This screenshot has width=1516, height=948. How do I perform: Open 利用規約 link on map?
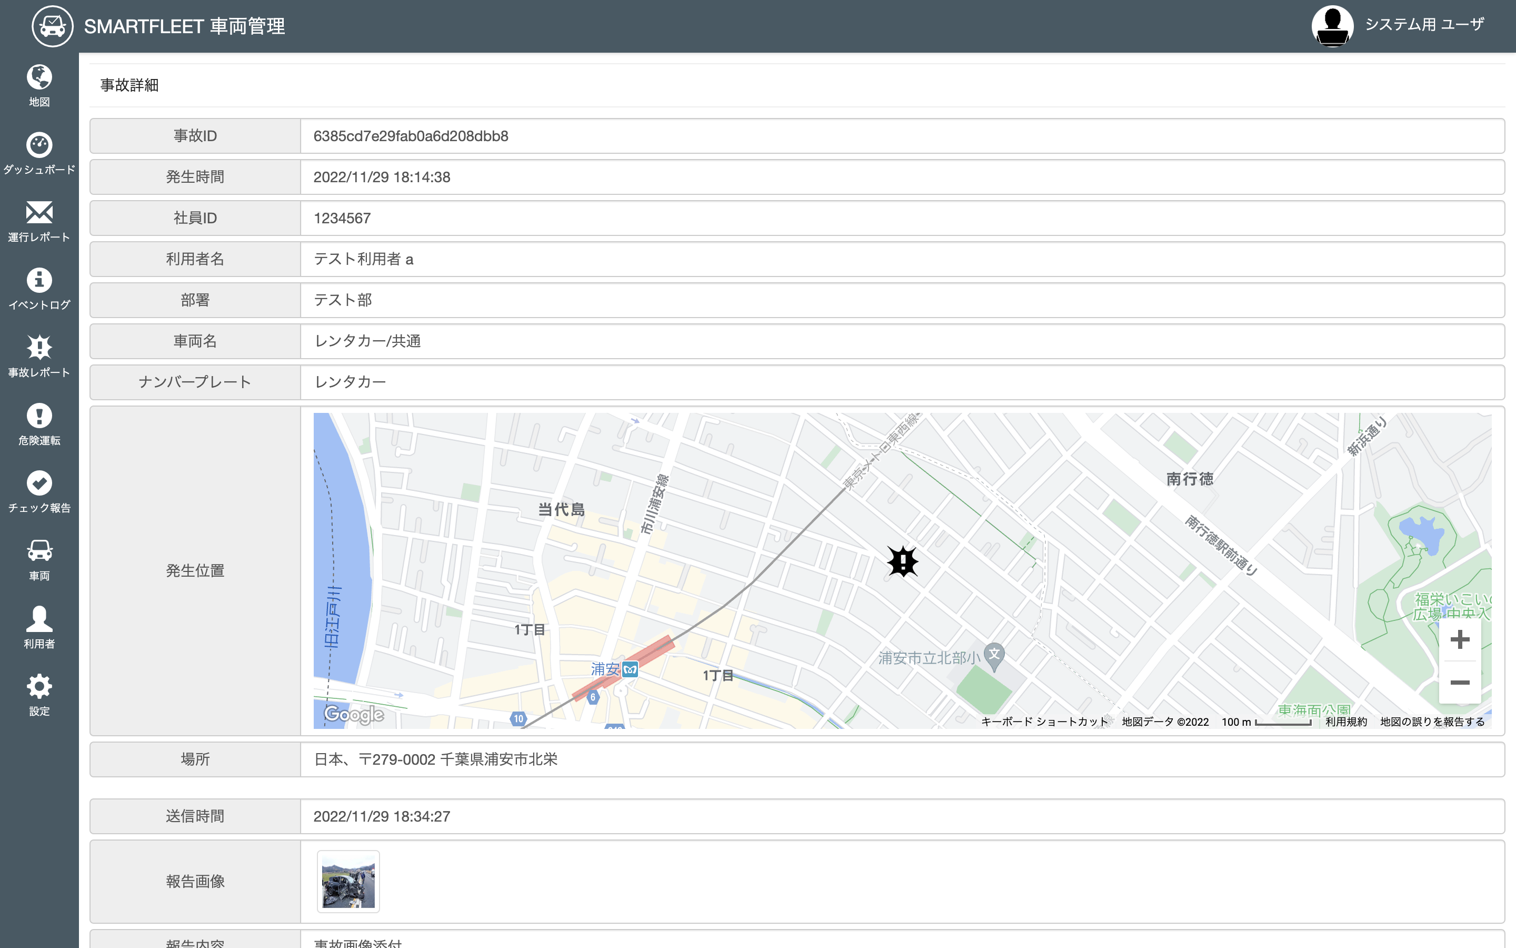pyautogui.click(x=1346, y=722)
